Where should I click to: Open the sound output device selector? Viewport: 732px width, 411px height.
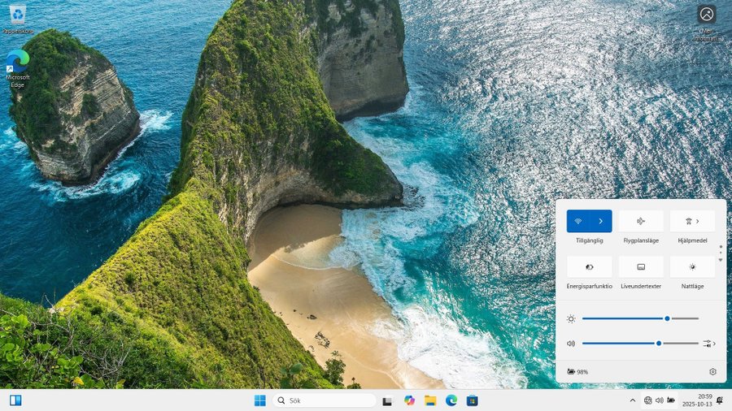coord(709,344)
